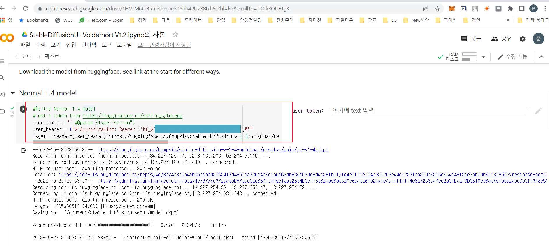The image size is (549, 246).
Task: Open the 파일 menu
Action: 25,45
